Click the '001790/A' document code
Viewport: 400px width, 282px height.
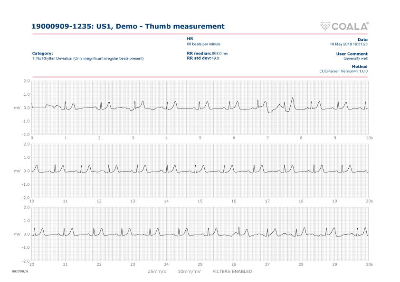pos(20,272)
